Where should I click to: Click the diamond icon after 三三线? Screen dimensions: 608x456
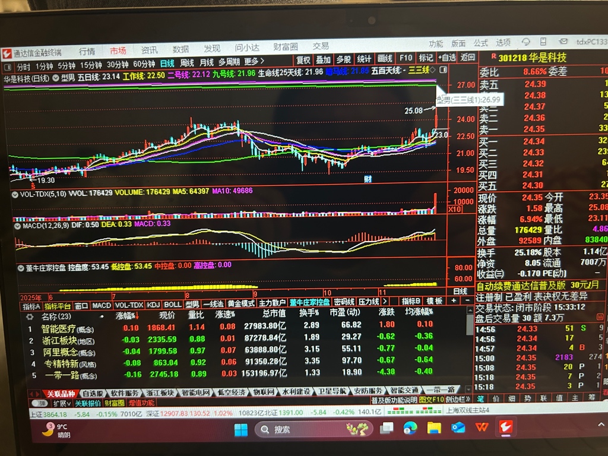[x=432, y=70]
